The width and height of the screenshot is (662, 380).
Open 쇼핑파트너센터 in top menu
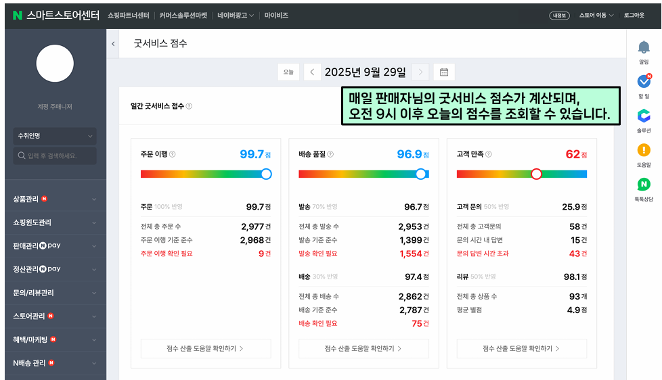tap(128, 15)
